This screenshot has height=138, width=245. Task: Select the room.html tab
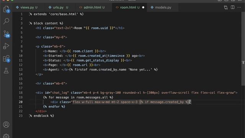point(129,7)
